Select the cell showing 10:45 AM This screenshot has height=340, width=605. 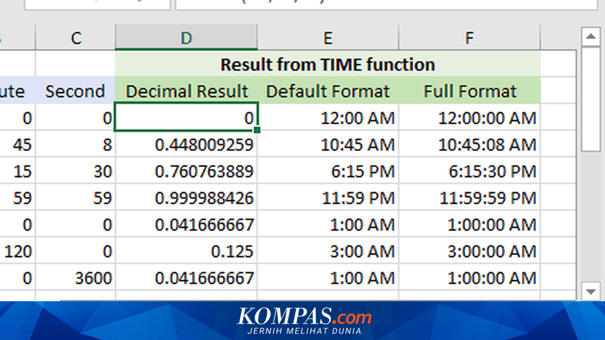coord(328,145)
